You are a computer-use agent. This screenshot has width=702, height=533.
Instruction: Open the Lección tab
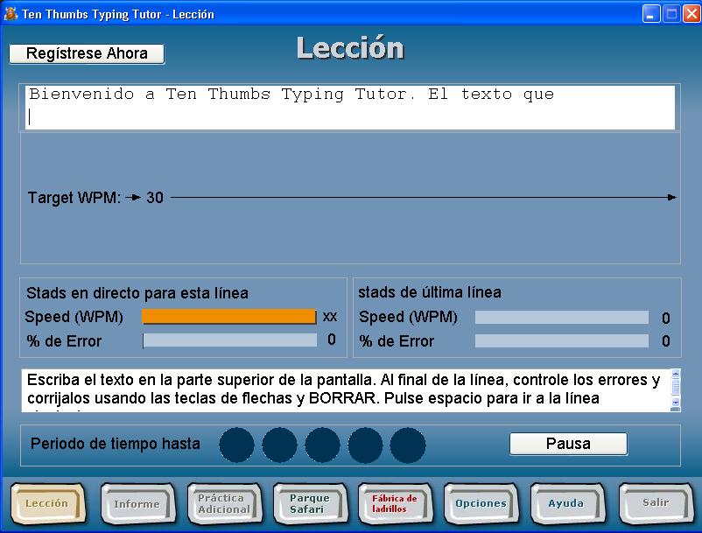pos(47,503)
